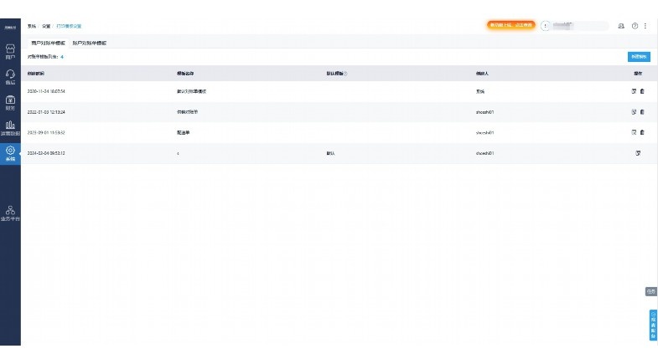Click the blue print settings breadcrumb
Image resolution: width=658 pixels, height=364 pixels.
(69, 26)
